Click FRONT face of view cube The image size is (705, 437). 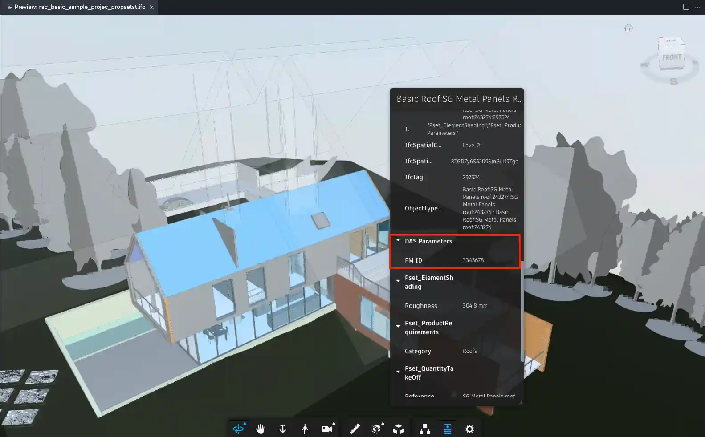pos(671,57)
